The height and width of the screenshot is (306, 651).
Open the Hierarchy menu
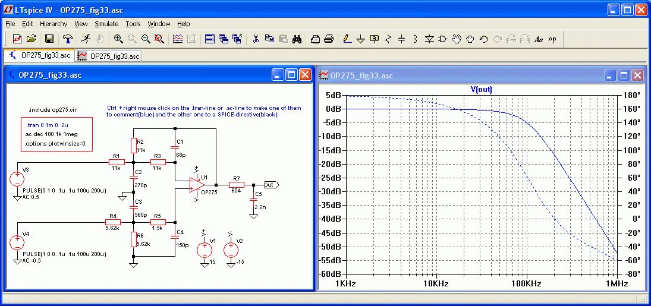point(54,24)
